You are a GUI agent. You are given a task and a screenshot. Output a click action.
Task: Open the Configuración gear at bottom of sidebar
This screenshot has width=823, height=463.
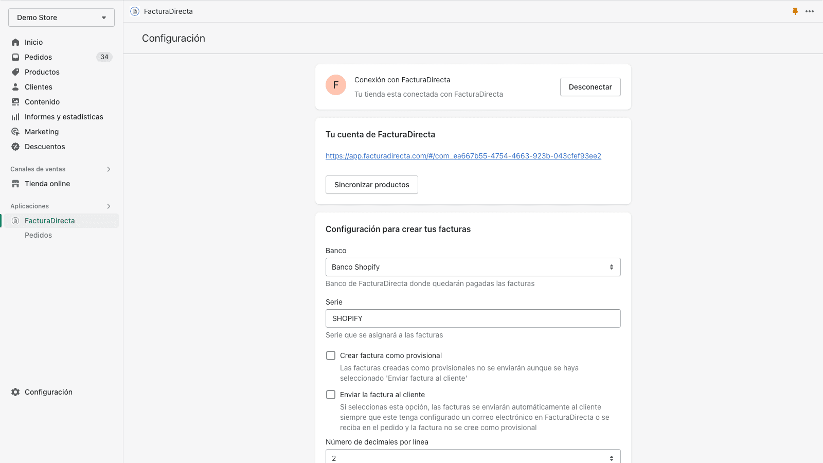[x=15, y=392]
